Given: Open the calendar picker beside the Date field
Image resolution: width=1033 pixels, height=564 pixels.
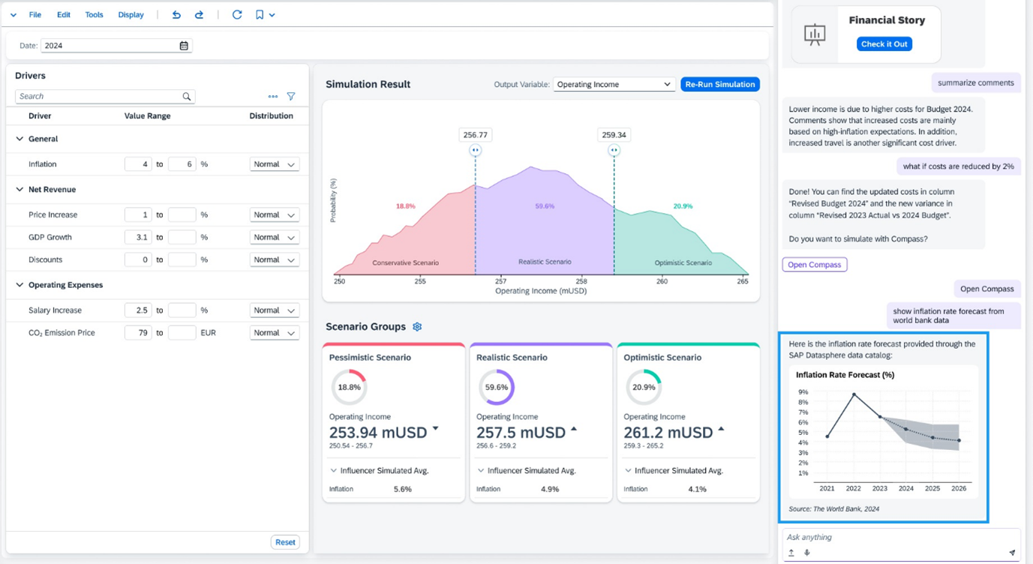Looking at the screenshot, I should pyautogui.click(x=184, y=45).
